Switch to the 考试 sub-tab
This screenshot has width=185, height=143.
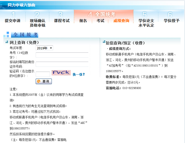click(100, 20)
